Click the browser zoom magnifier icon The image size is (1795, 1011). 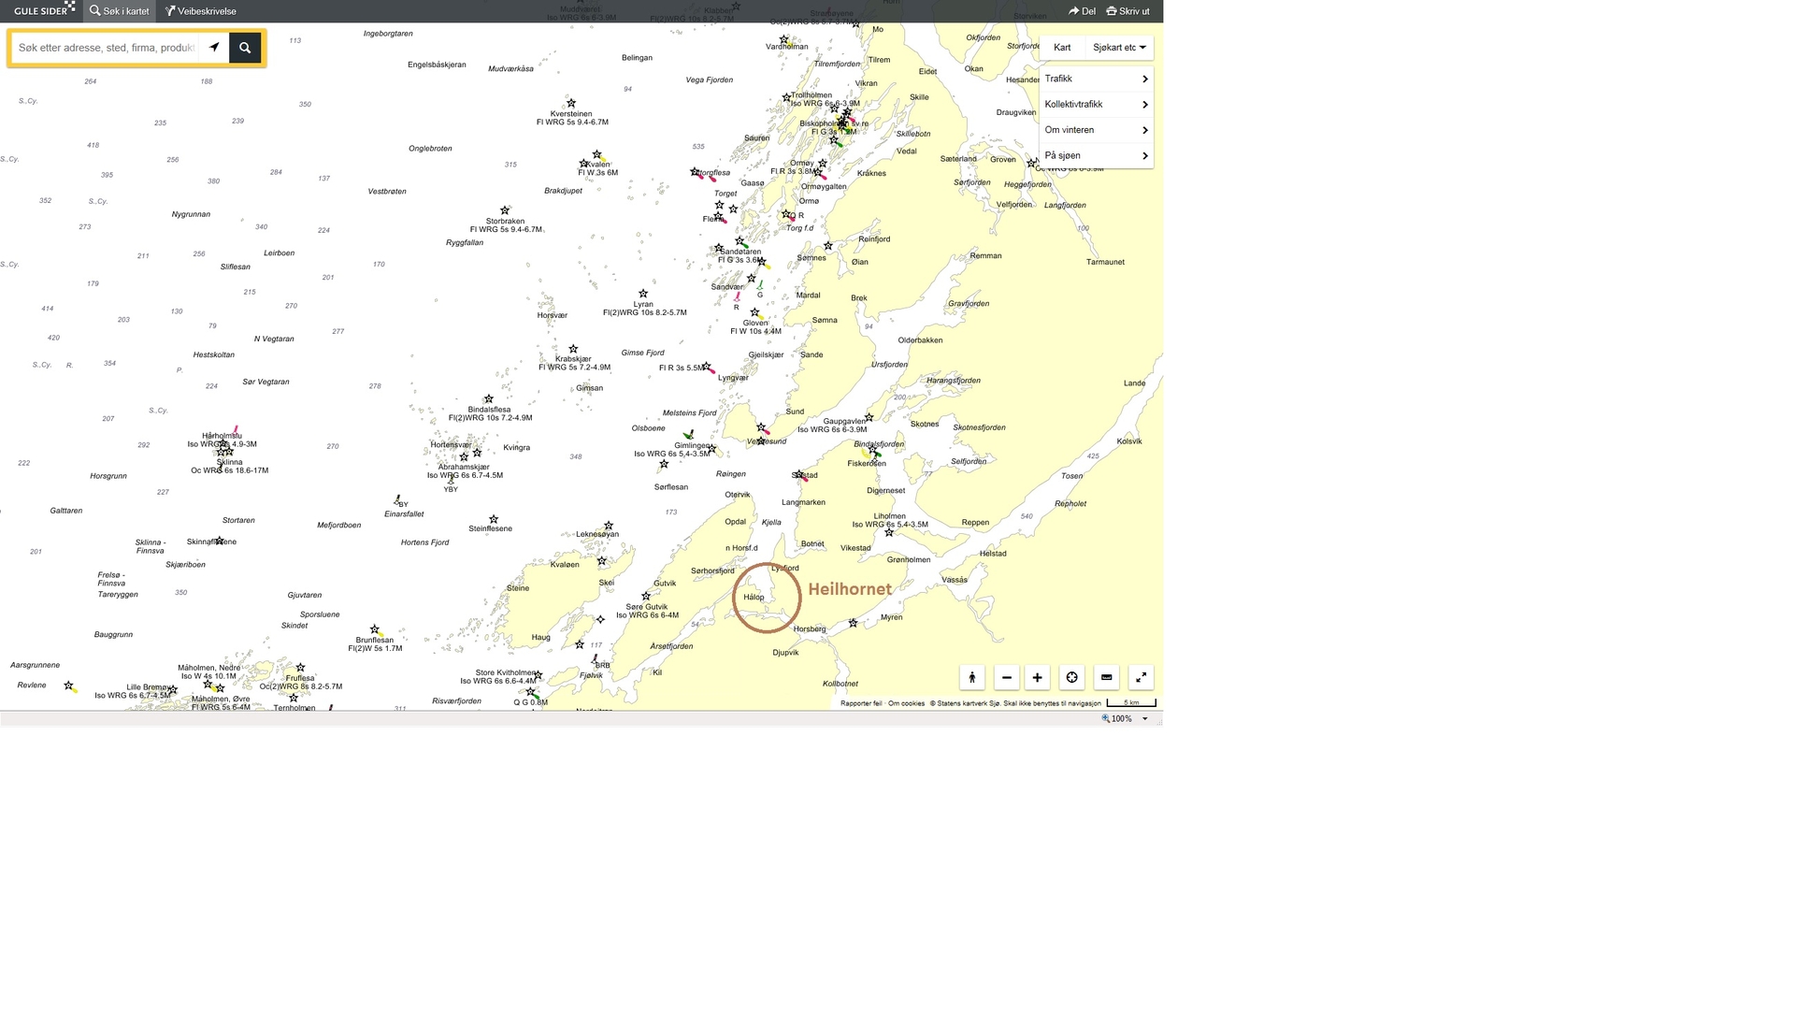point(1105,719)
